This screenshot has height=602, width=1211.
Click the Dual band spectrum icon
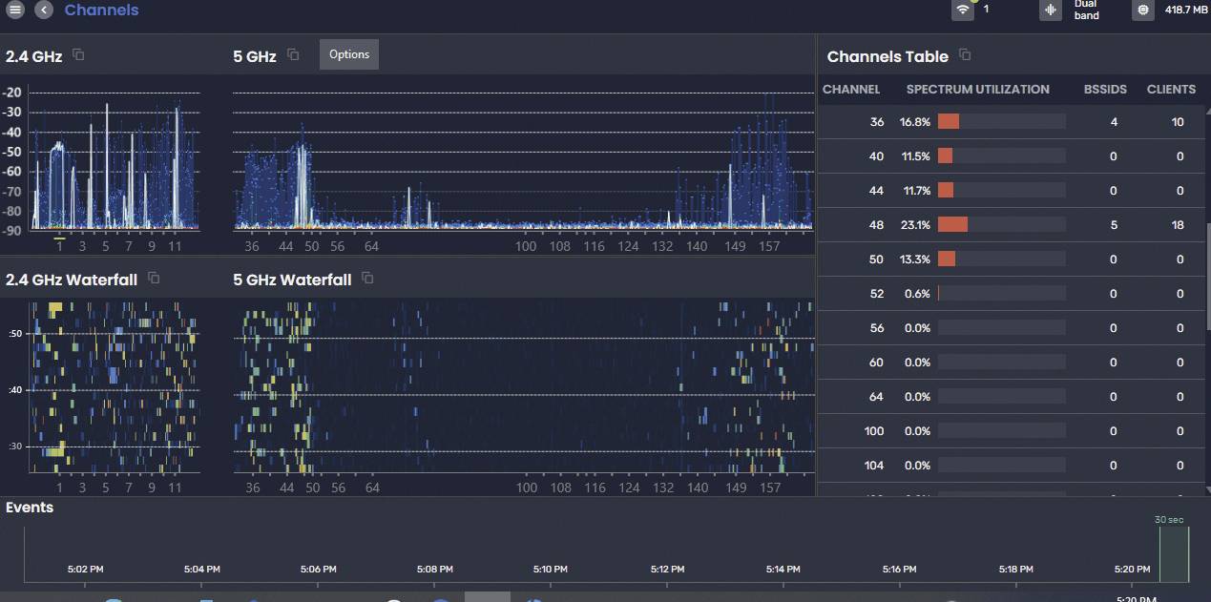(1050, 10)
